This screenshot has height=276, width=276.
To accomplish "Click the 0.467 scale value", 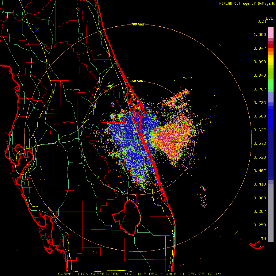I will pos(260,171).
